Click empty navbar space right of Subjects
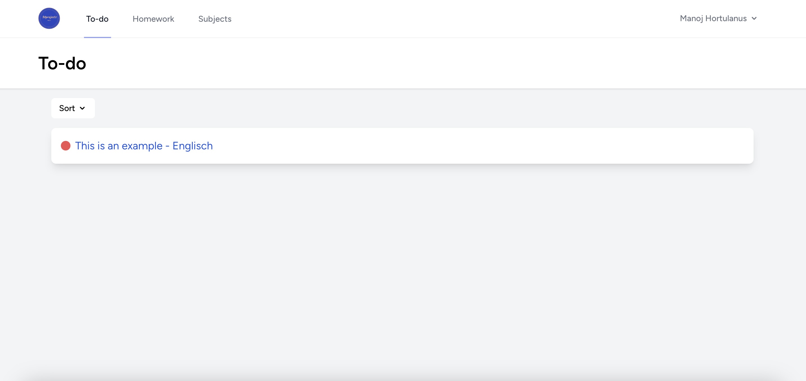 coord(438,19)
